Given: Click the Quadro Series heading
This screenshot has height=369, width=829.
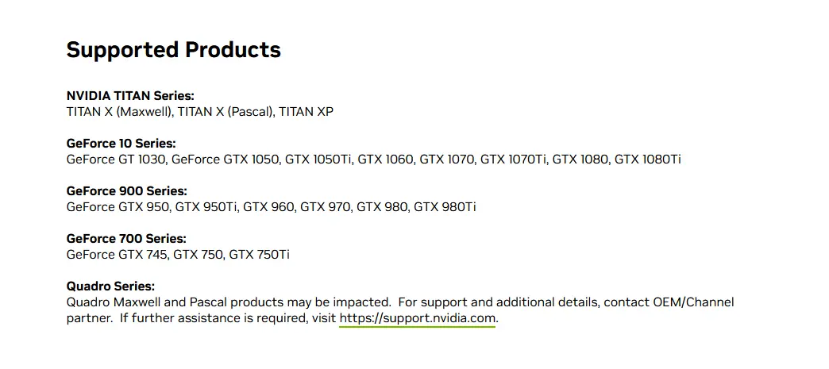Looking at the screenshot, I should [110, 286].
